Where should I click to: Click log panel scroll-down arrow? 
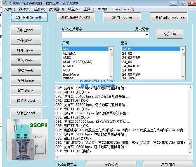coord(190,152)
